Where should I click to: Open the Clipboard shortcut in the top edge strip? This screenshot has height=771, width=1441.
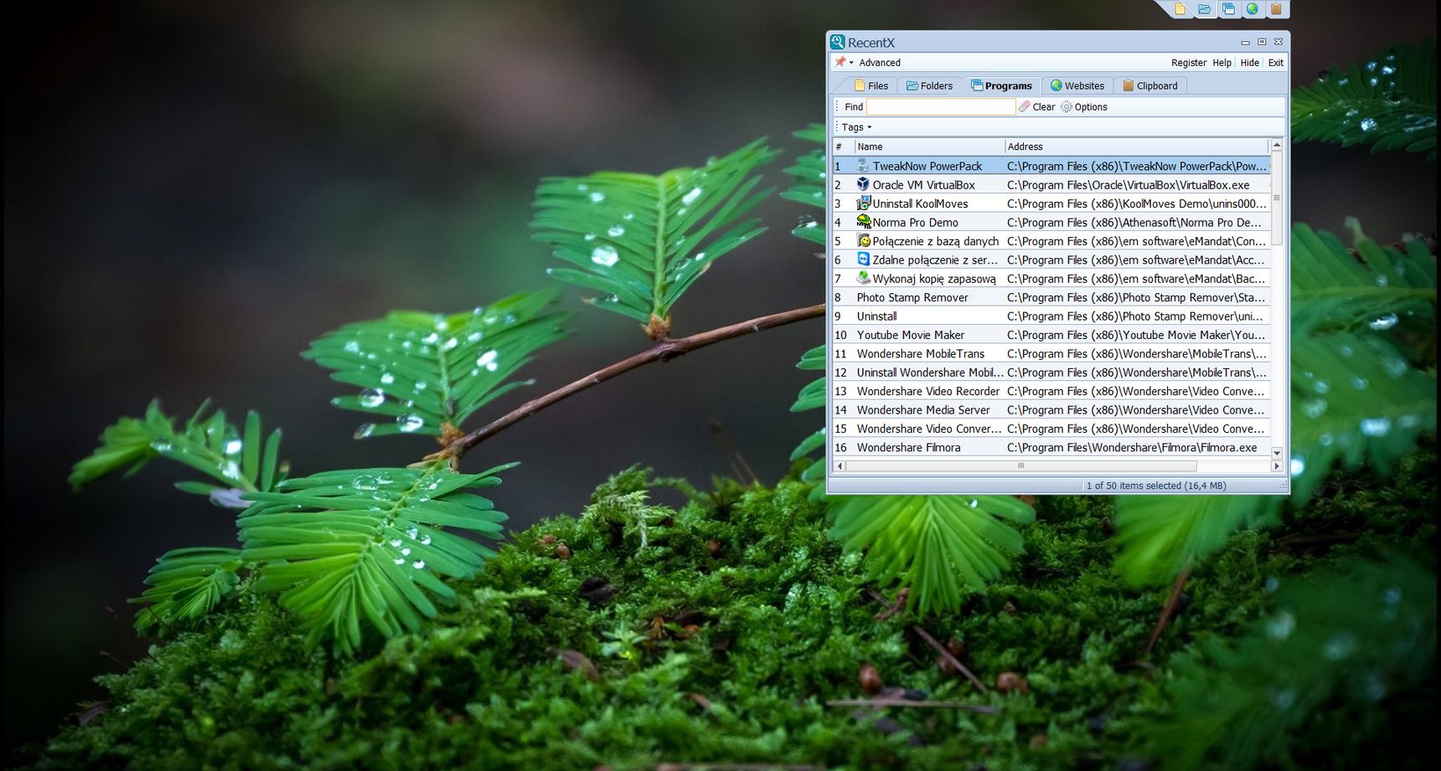[1276, 9]
